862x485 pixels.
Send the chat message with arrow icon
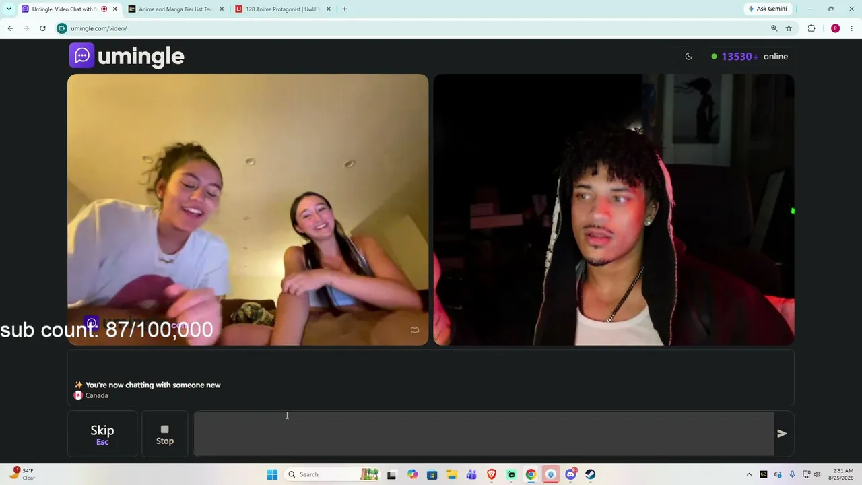click(x=782, y=434)
